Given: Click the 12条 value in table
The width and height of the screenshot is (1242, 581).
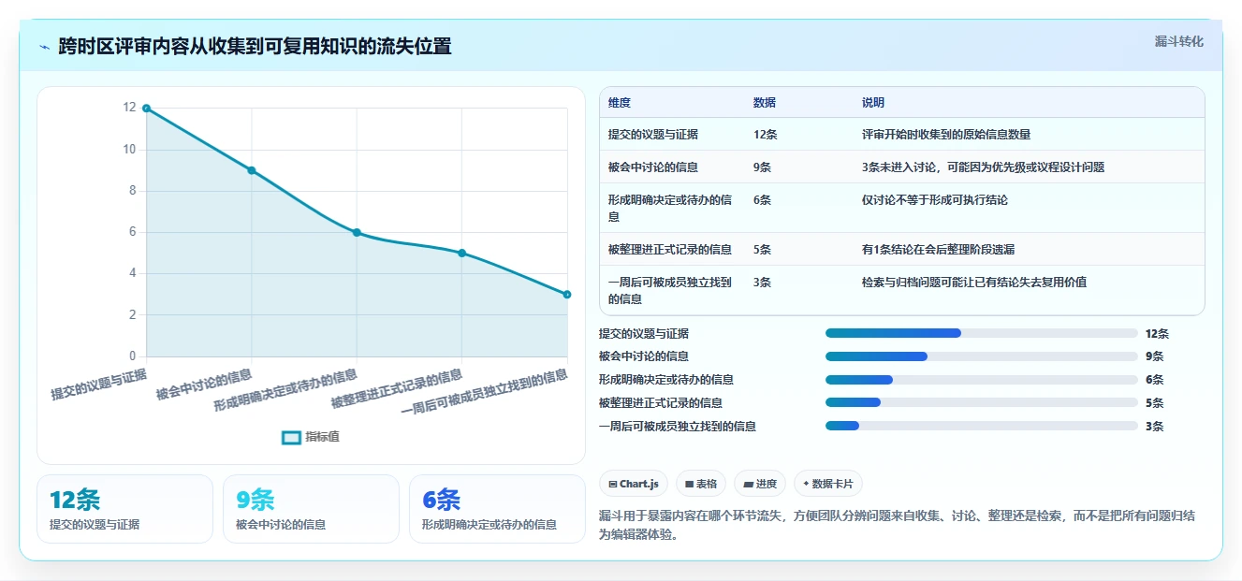Looking at the screenshot, I should click(x=766, y=135).
